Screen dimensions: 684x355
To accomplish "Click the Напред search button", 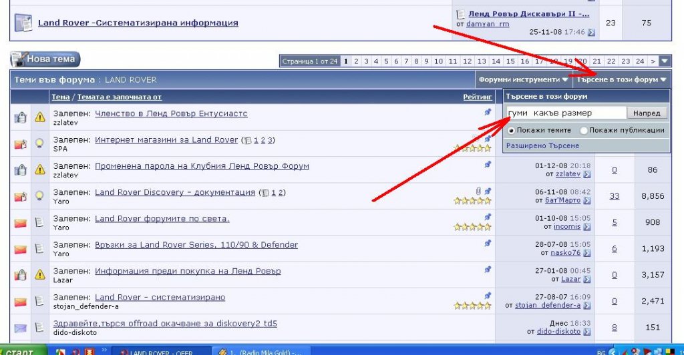I will click(647, 113).
